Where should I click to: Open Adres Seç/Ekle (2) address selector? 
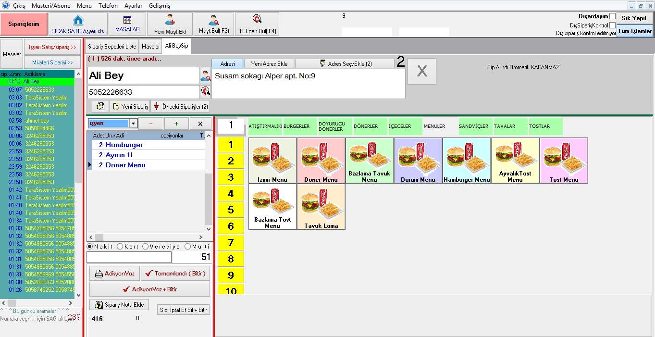(x=344, y=63)
